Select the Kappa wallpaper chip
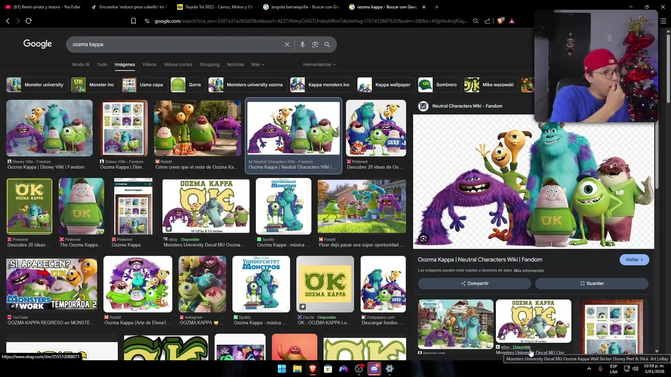 385,85
